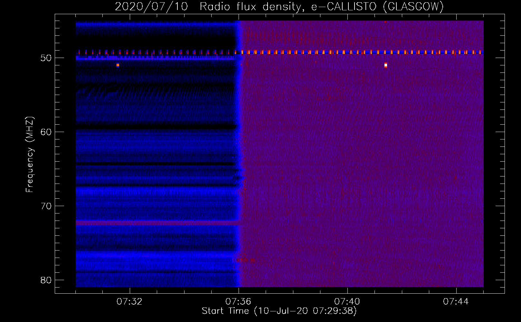This screenshot has width=521, height=322.
Task: Click the 50 frequency tick label
Action: click(x=46, y=58)
